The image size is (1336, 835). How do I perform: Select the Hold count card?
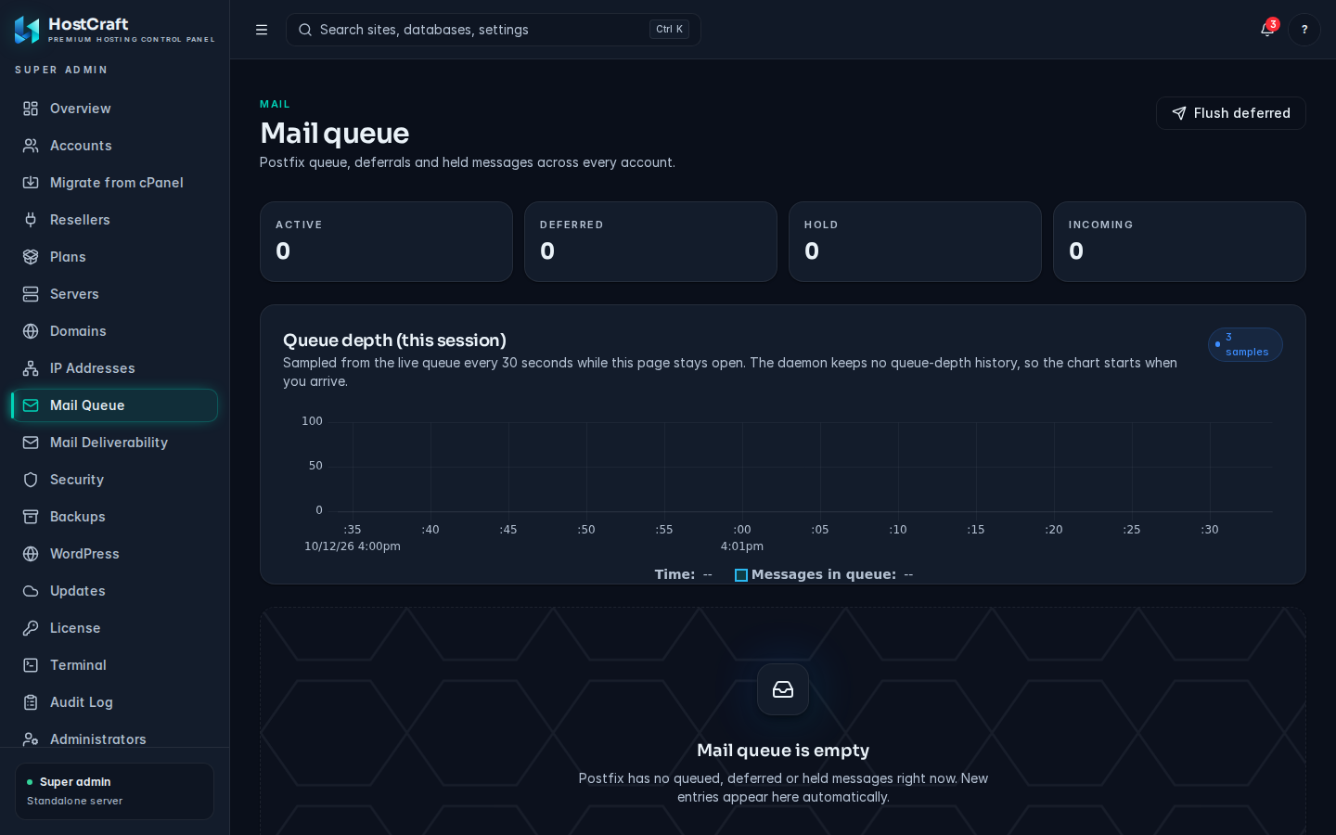[x=915, y=241]
